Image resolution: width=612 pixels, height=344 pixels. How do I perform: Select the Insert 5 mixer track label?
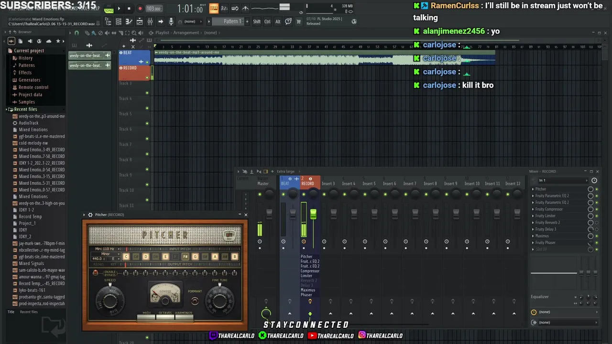(x=369, y=183)
